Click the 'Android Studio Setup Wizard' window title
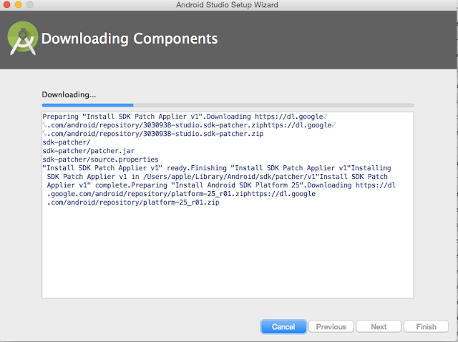 coord(227,5)
